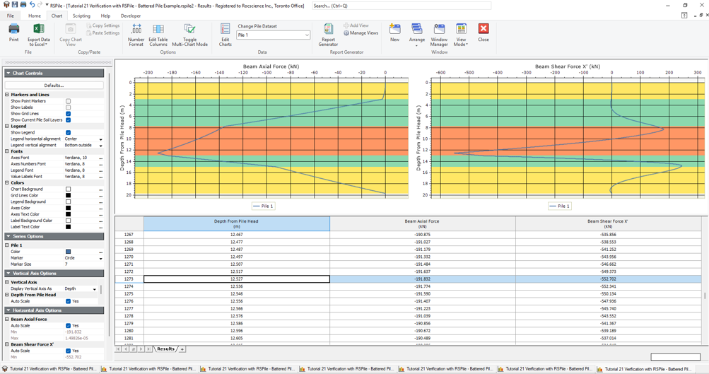Click Pile 1 legend on axial force chart

click(264, 206)
